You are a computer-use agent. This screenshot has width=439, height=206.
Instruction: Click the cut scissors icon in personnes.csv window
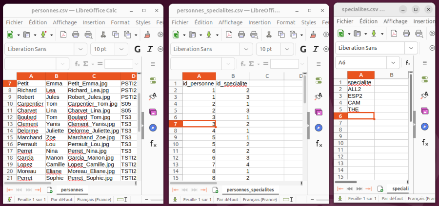click(x=103, y=35)
